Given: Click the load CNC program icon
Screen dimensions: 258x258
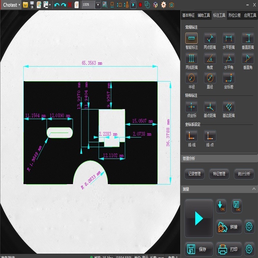Looking at the screenshot, I should pyautogui.click(x=221, y=206).
